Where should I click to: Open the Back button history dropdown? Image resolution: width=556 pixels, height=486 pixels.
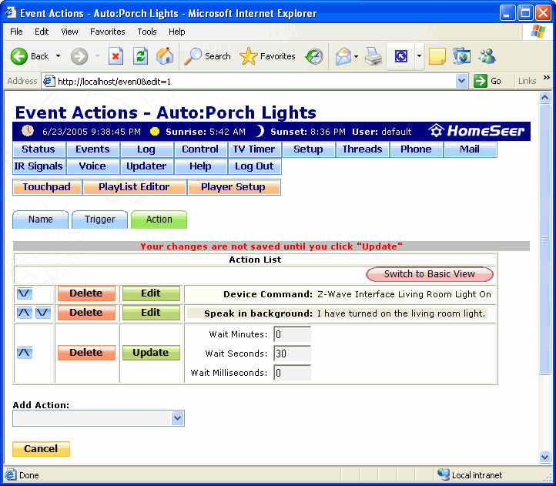click(x=59, y=56)
